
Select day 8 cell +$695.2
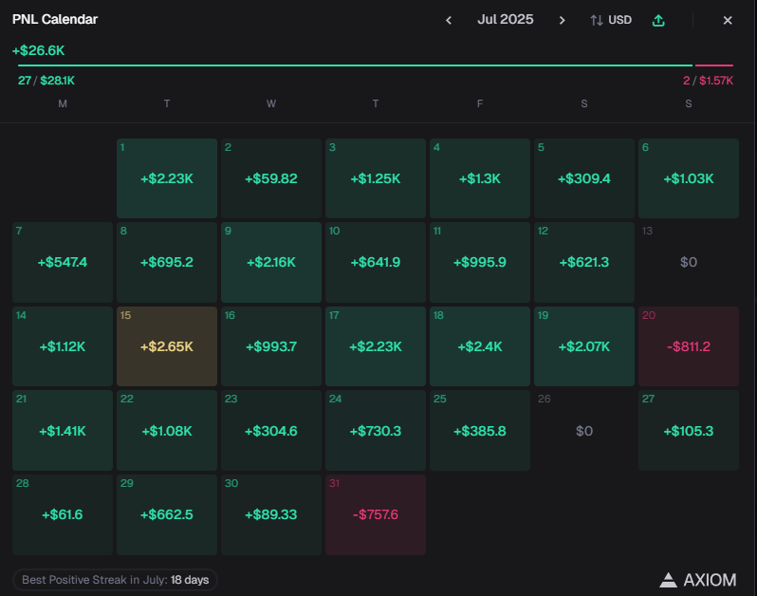tap(167, 262)
